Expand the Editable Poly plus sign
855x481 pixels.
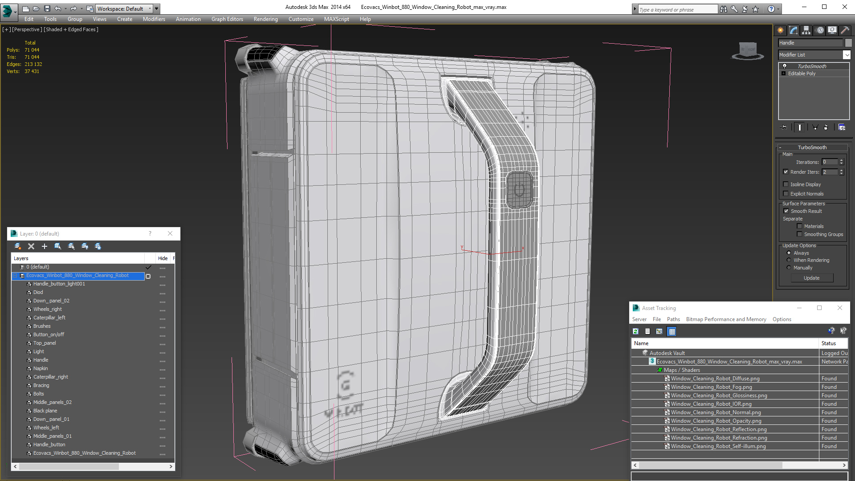pyautogui.click(x=783, y=73)
